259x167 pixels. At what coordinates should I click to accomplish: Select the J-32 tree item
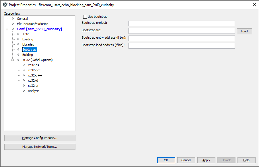point(25,34)
